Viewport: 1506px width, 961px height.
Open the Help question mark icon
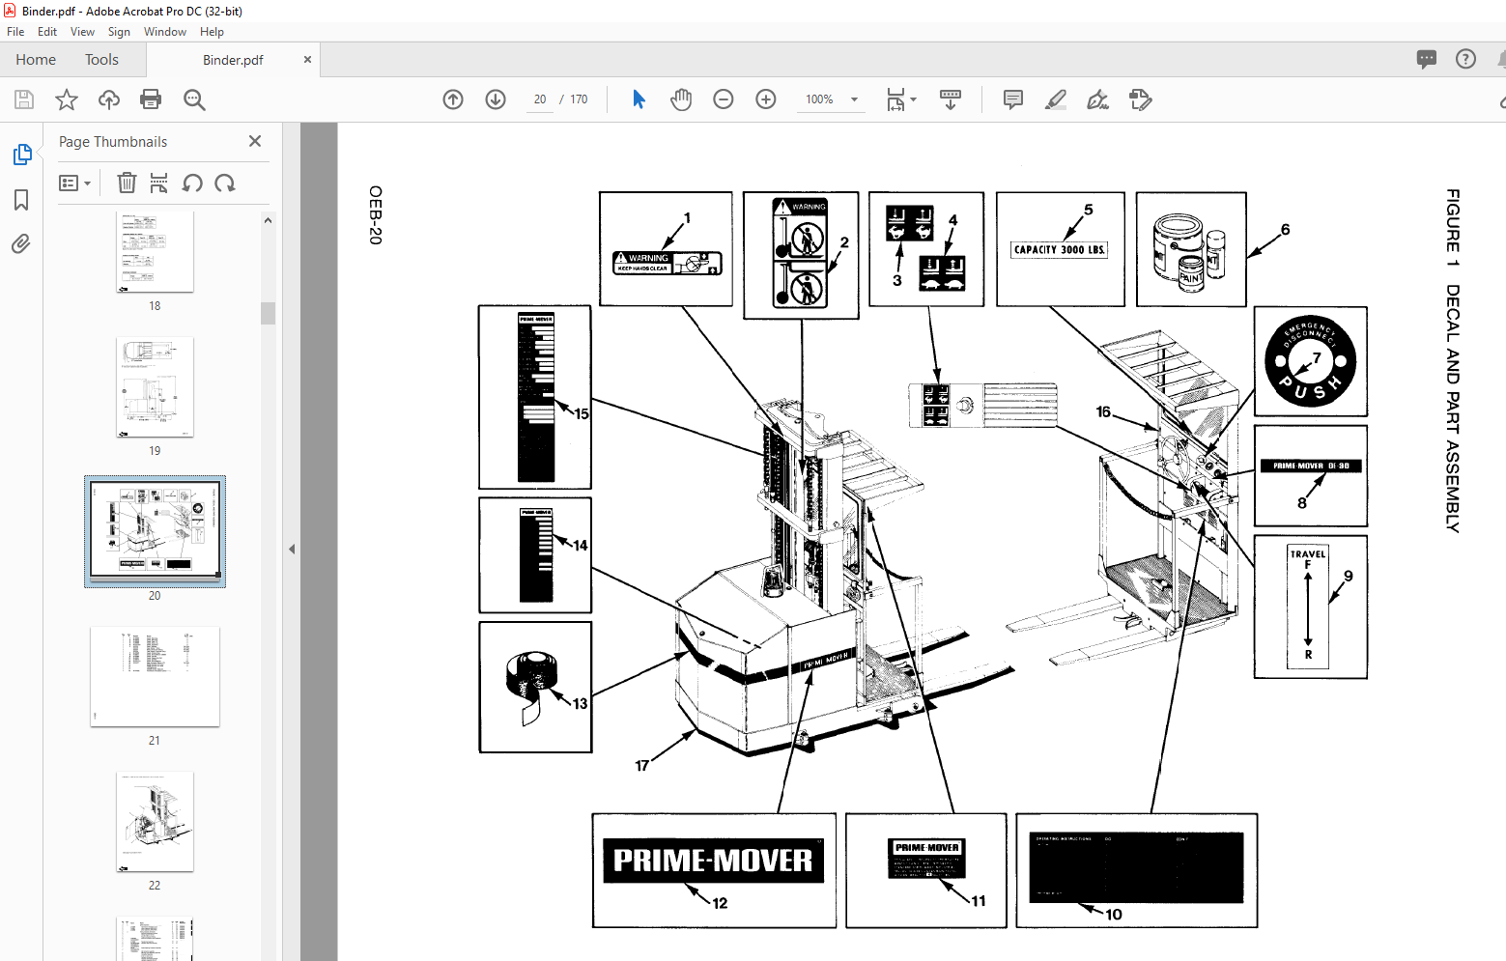pyautogui.click(x=1465, y=59)
